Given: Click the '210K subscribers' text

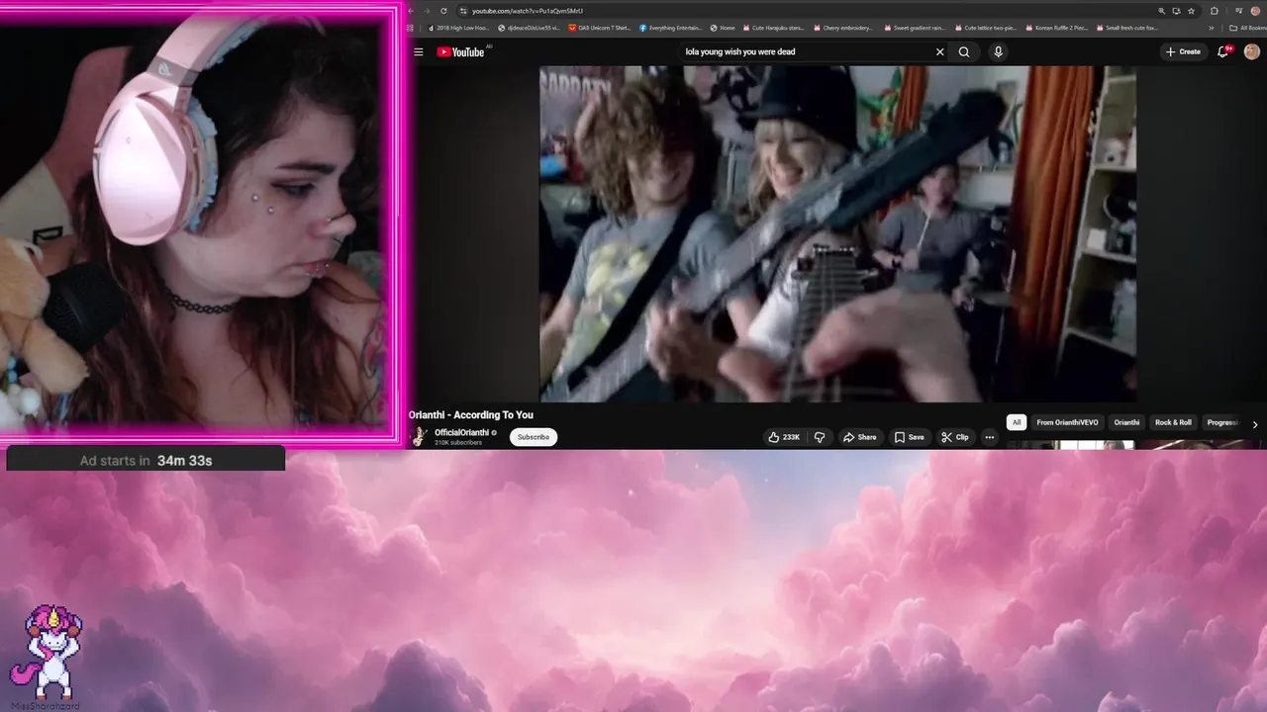Looking at the screenshot, I should (458, 442).
